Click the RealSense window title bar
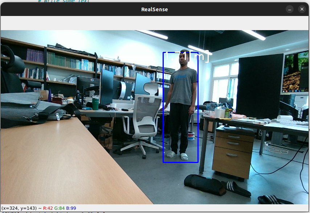 pyautogui.click(x=154, y=9)
